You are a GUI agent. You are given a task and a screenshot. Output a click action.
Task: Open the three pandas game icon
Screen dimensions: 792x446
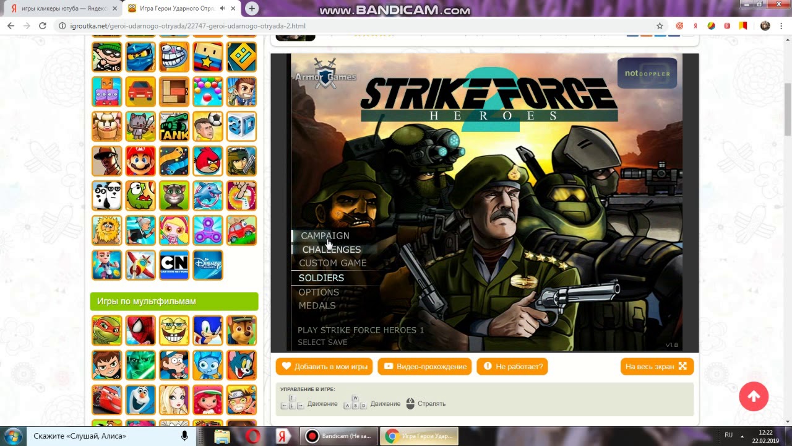107,196
